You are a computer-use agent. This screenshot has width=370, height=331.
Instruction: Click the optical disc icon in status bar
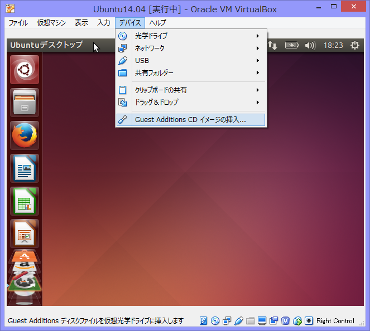[x=215, y=321]
